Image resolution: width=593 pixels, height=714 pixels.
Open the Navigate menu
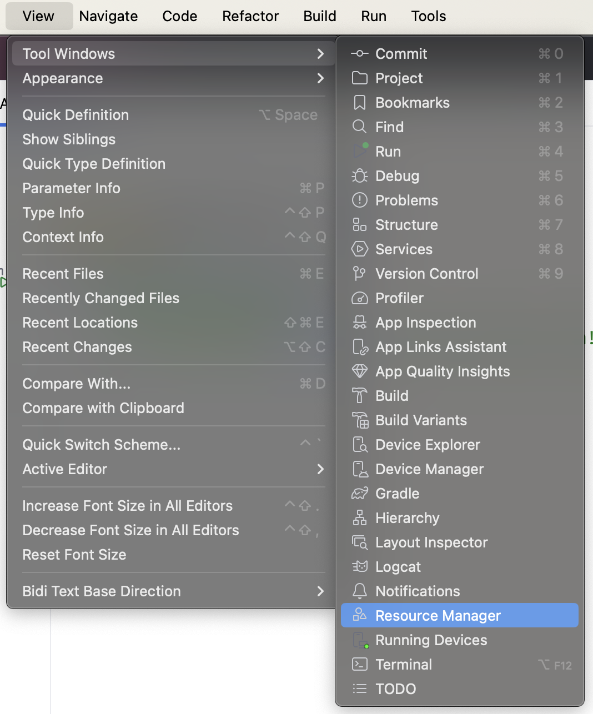tap(108, 16)
